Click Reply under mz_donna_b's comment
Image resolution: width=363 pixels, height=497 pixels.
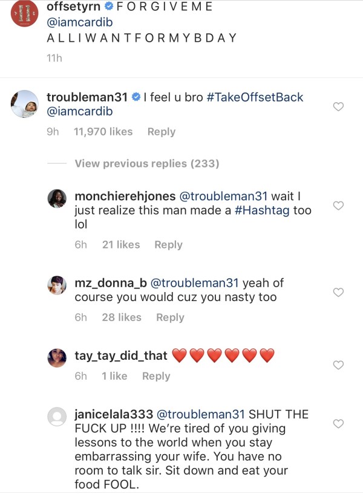coord(170,317)
